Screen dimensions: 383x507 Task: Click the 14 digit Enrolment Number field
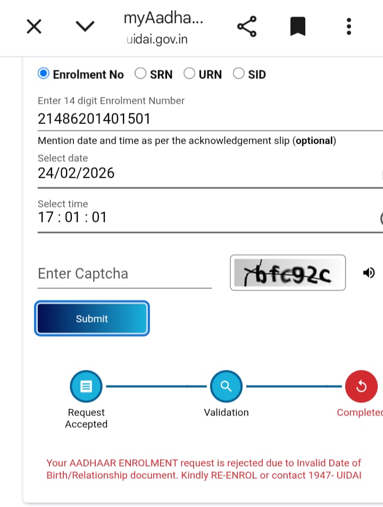pyautogui.click(x=207, y=119)
